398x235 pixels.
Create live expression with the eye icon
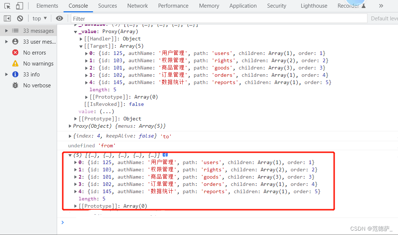click(59, 18)
